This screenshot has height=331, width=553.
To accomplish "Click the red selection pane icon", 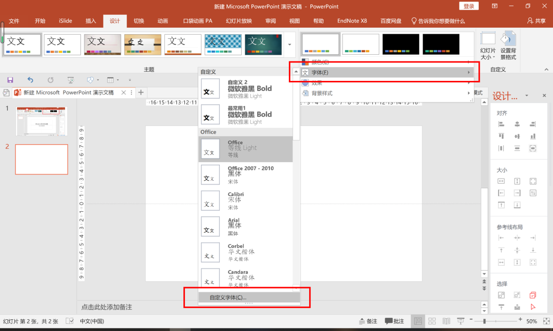I will point(533,295).
